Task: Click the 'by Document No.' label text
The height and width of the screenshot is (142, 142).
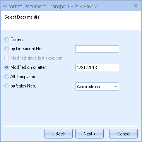Action: pos(26,49)
